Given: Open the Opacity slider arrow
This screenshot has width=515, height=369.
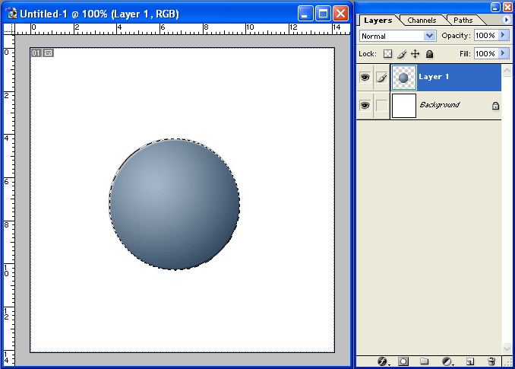Looking at the screenshot, I should tap(503, 35).
